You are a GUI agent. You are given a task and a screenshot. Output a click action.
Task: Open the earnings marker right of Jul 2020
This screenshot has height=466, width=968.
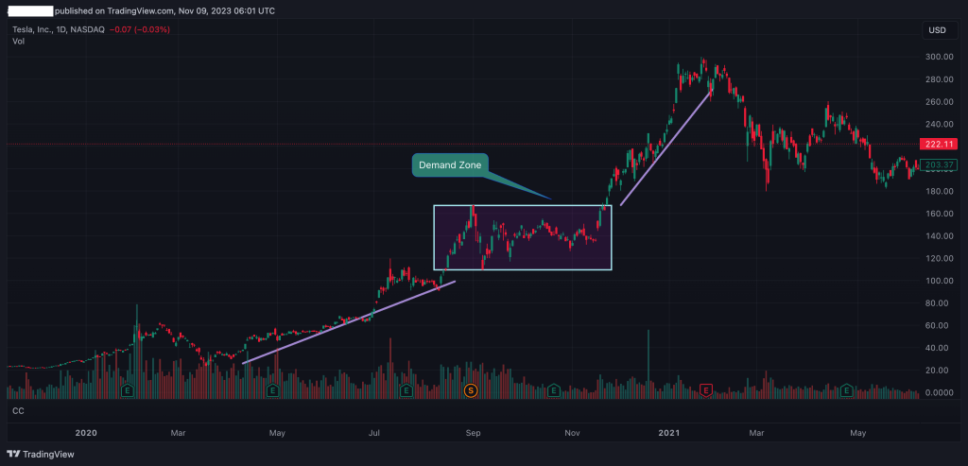pos(406,389)
